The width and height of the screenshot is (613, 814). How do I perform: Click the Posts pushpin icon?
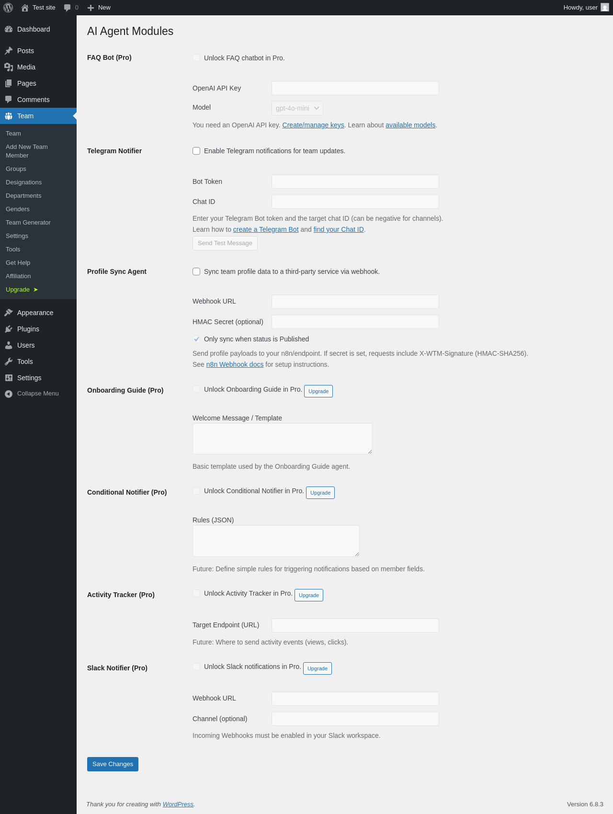pyautogui.click(x=9, y=51)
